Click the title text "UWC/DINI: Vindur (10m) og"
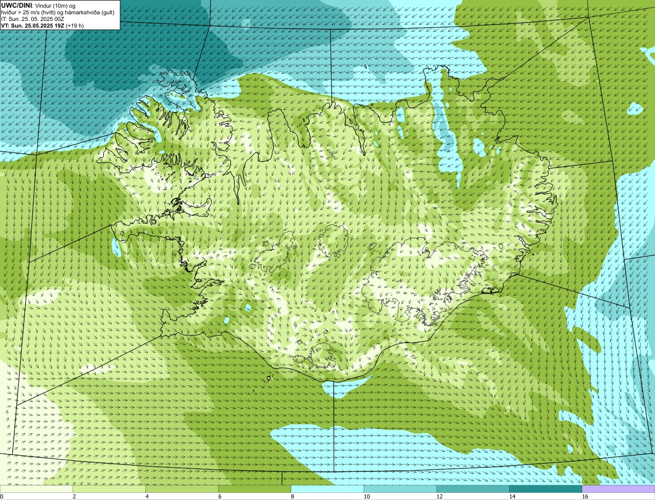Screen dimensions: 655x500 click(x=38, y=5)
